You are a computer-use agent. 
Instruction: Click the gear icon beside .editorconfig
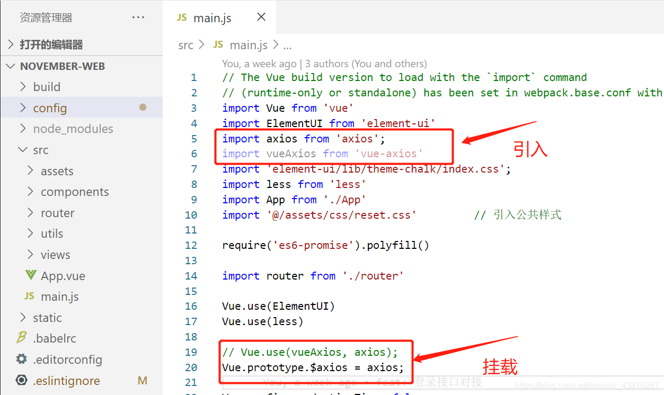point(22,359)
